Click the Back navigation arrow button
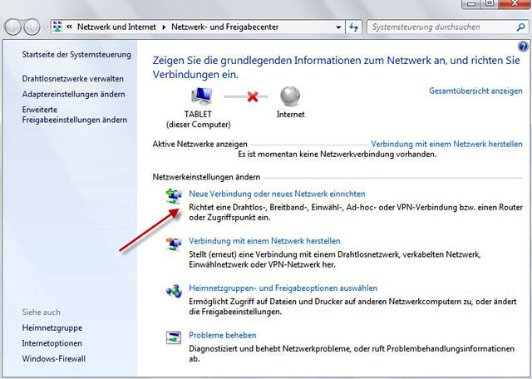This screenshot has width=532, height=379. pyautogui.click(x=13, y=27)
